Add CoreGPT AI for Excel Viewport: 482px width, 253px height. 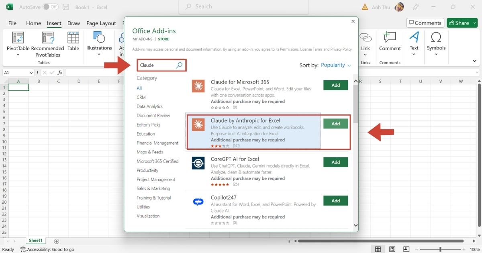point(336,162)
